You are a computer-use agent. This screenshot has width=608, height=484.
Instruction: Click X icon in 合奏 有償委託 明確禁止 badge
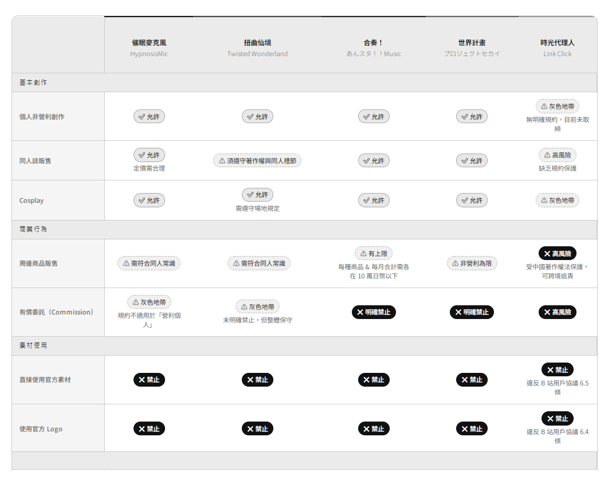tap(360, 312)
